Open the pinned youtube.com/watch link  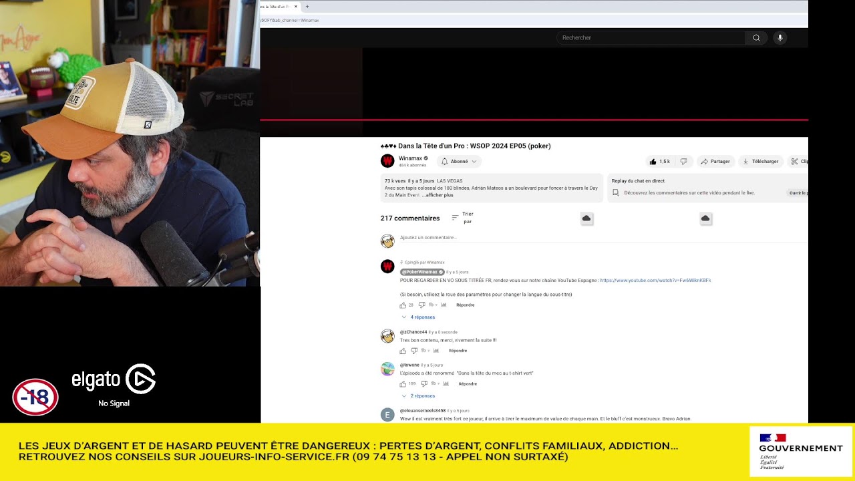pyautogui.click(x=655, y=281)
